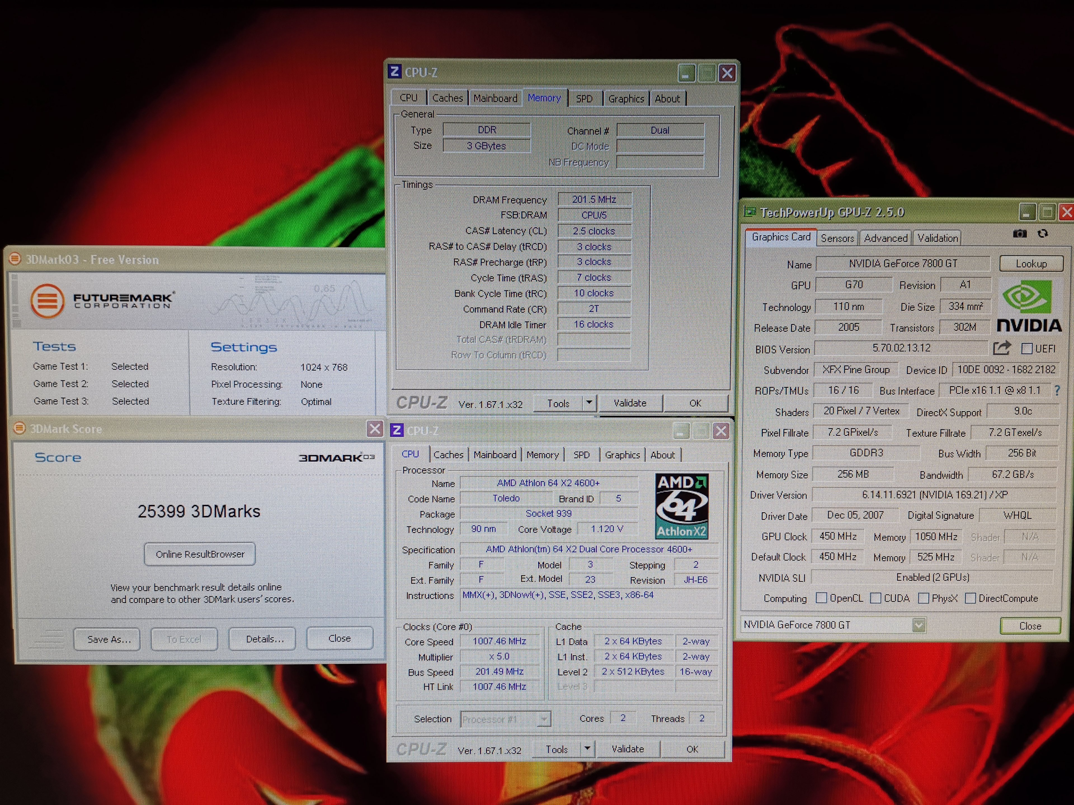Click OK button in lower CPU-Z window
The width and height of the screenshot is (1074, 805).
click(693, 749)
